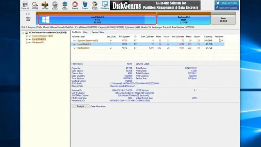The image size is (261, 147).
Task: Click the drive icon beside System Reserved(0) table row
Action: (75, 41)
